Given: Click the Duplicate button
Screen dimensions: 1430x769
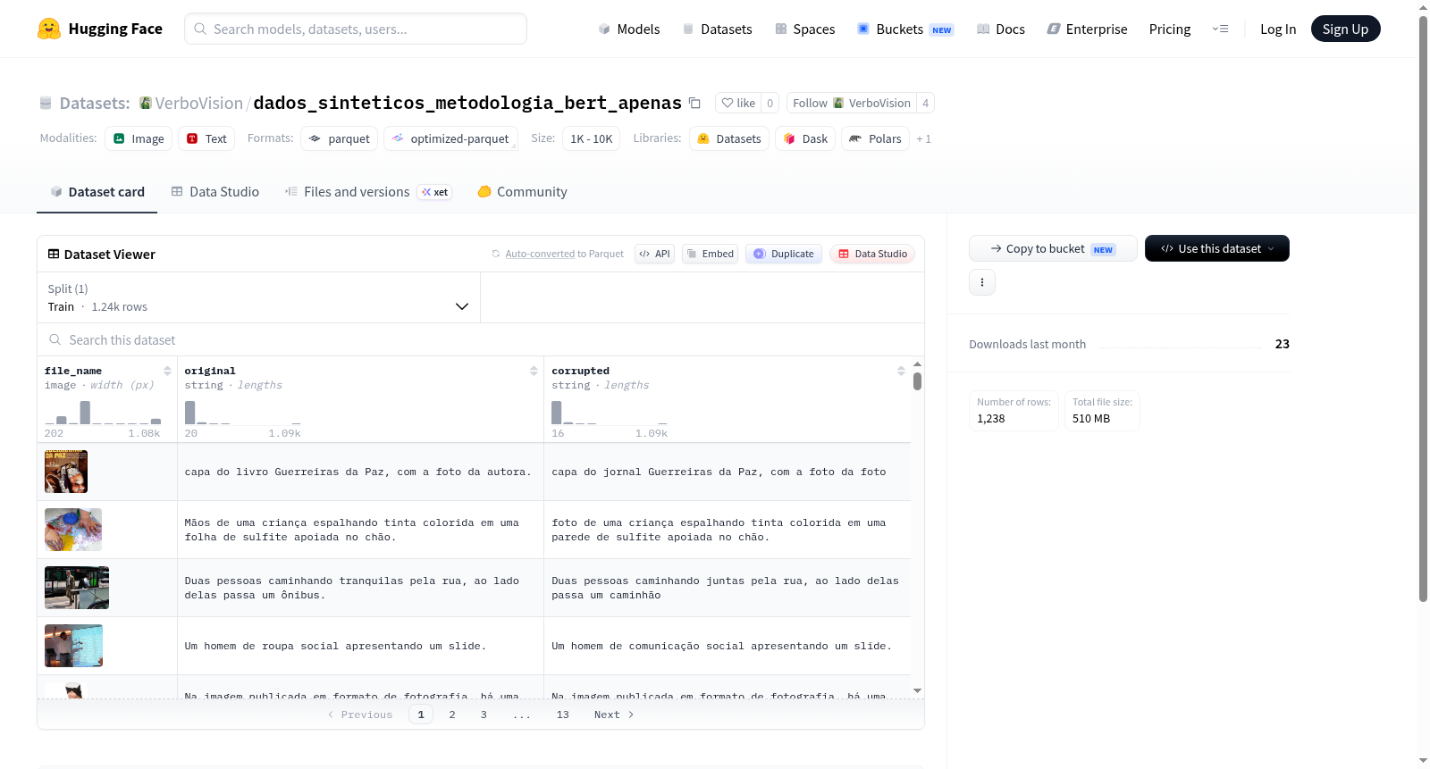Looking at the screenshot, I should [x=784, y=254].
